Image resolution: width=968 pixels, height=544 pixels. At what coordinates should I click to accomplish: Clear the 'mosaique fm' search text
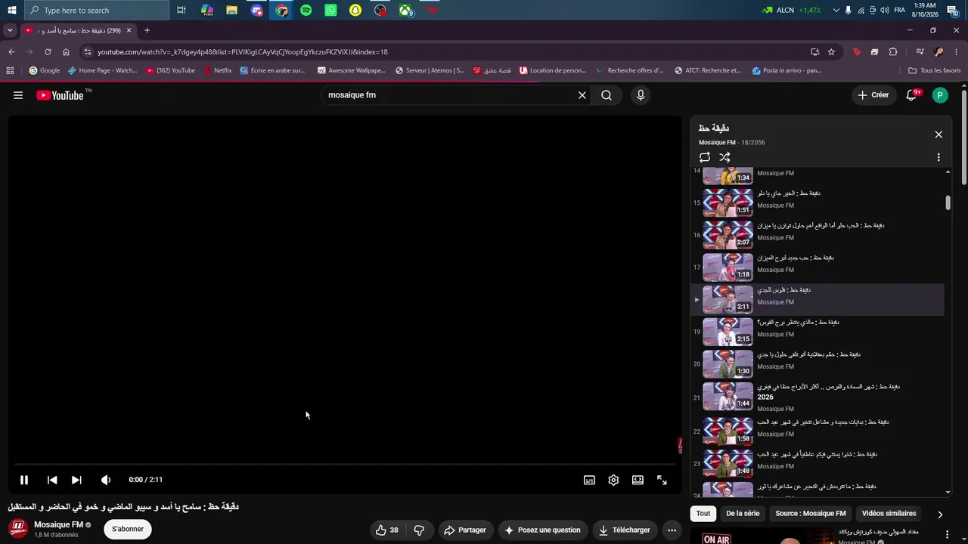582,95
